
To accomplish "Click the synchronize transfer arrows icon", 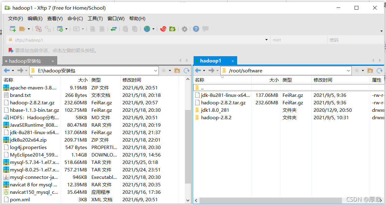I will point(114,29).
